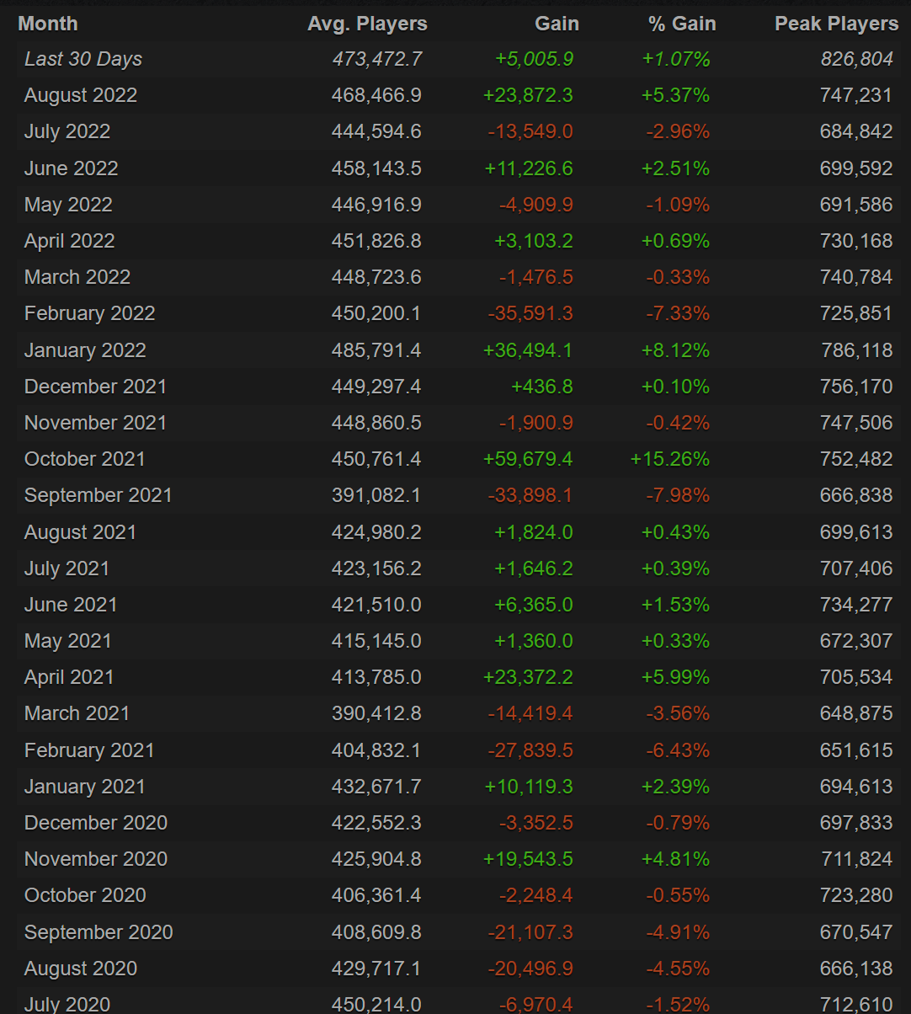Click the Gain column header
This screenshot has height=1014, width=911.
pyautogui.click(x=557, y=24)
